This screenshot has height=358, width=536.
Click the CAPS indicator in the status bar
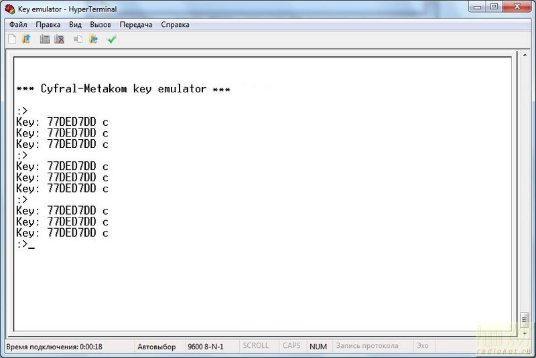click(291, 346)
